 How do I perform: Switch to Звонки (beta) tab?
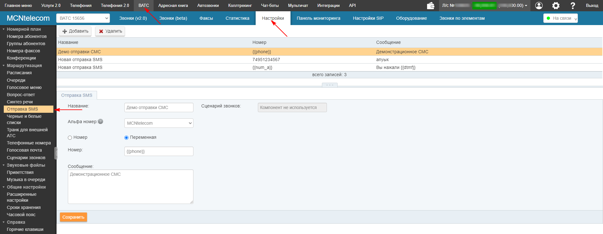click(x=173, y=18)
